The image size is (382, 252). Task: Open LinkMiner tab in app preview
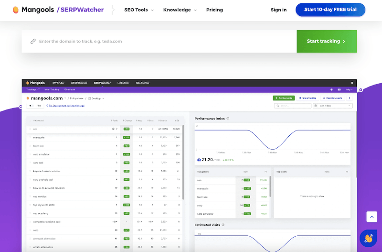tap(123, 83)
